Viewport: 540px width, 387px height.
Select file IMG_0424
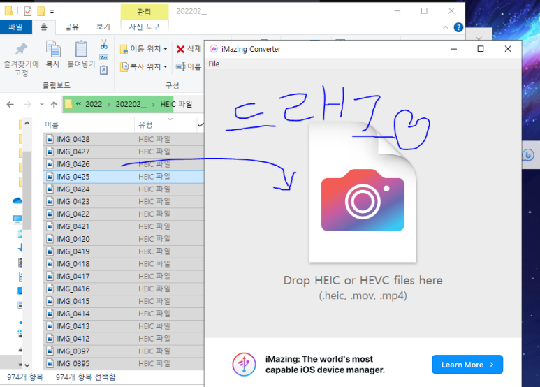(x=124, y=189)
